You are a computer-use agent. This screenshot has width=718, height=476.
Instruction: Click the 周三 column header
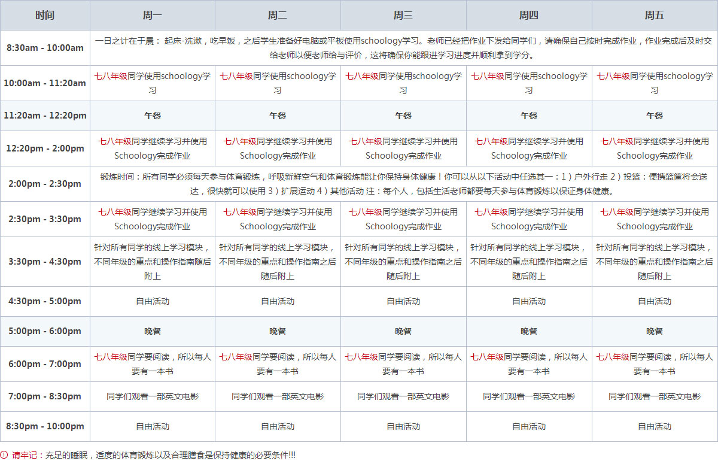403,15
